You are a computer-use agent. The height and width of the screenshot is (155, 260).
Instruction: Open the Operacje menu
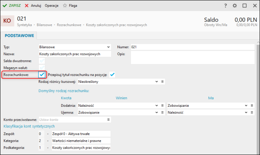tap(52, 6)
